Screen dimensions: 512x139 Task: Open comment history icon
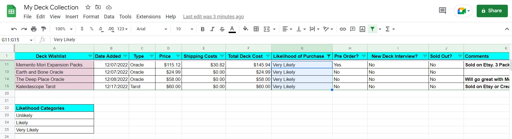click(x=442, y=11)
